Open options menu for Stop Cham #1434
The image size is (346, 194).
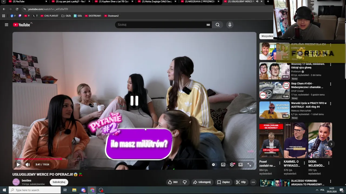click(330, 84)
